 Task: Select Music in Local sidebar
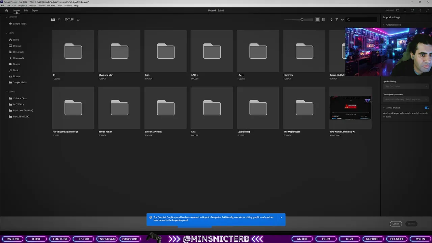click(x=14, y=70)
